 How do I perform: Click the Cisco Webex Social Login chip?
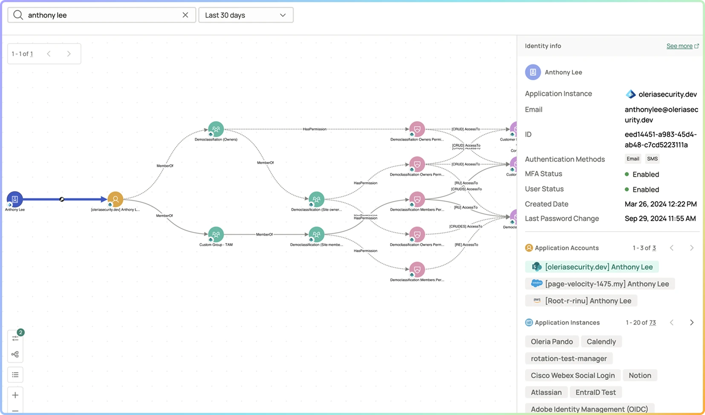coord(573,375)
